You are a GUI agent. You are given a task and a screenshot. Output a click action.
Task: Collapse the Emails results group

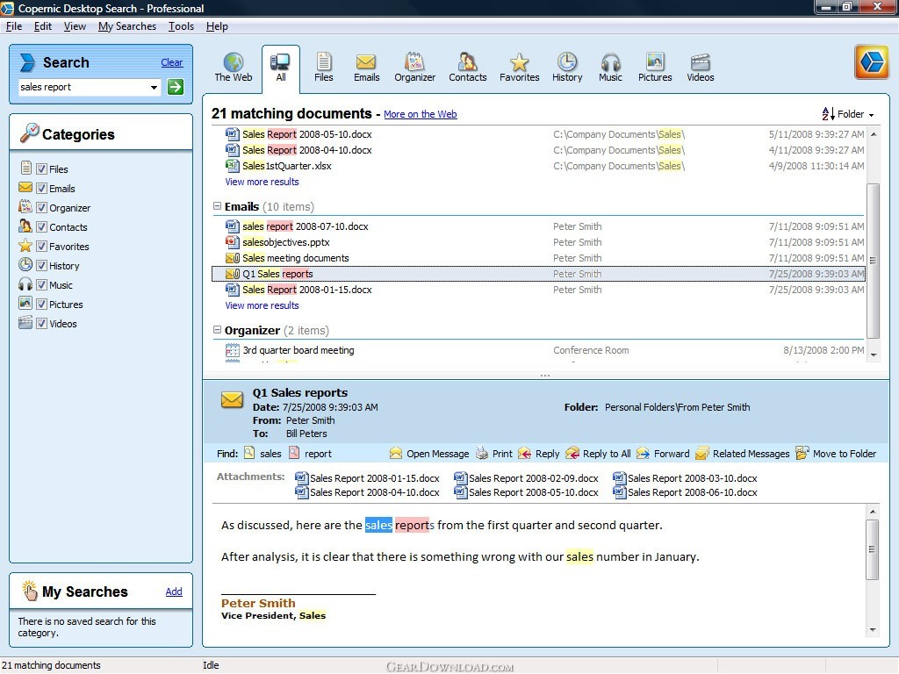tap(218, 206)
